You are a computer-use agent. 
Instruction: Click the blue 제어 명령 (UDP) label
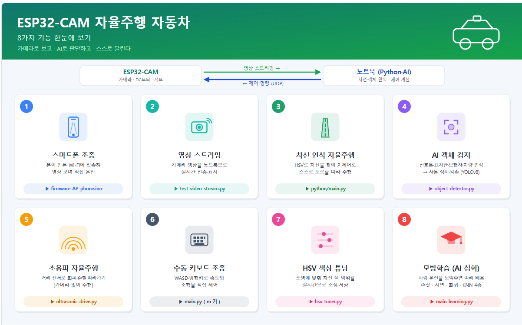263,83
